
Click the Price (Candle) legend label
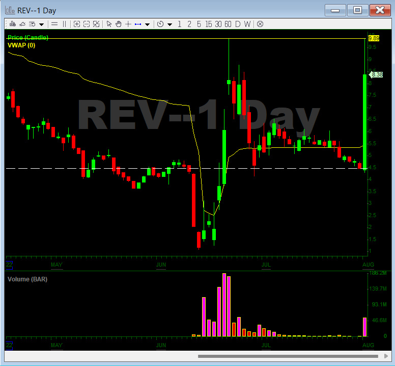click(28, 38)
